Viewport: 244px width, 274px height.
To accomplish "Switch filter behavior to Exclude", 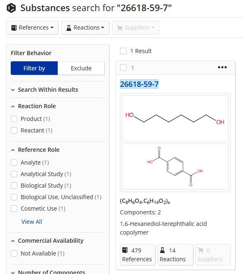I will pos(81,68).
